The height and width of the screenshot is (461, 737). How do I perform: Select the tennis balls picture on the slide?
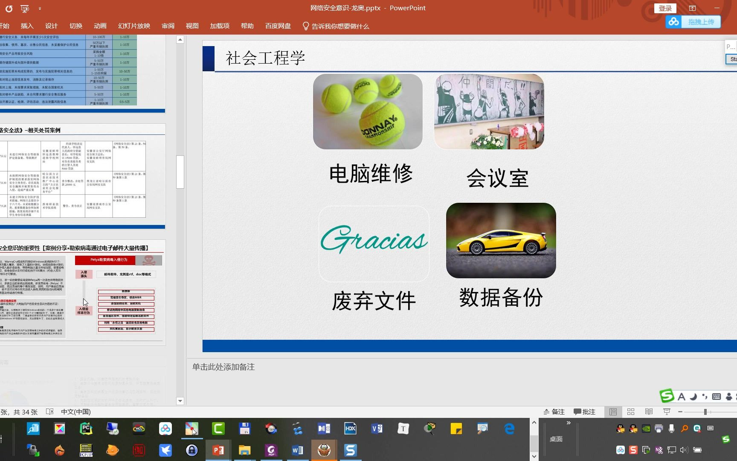click(368, 111)
